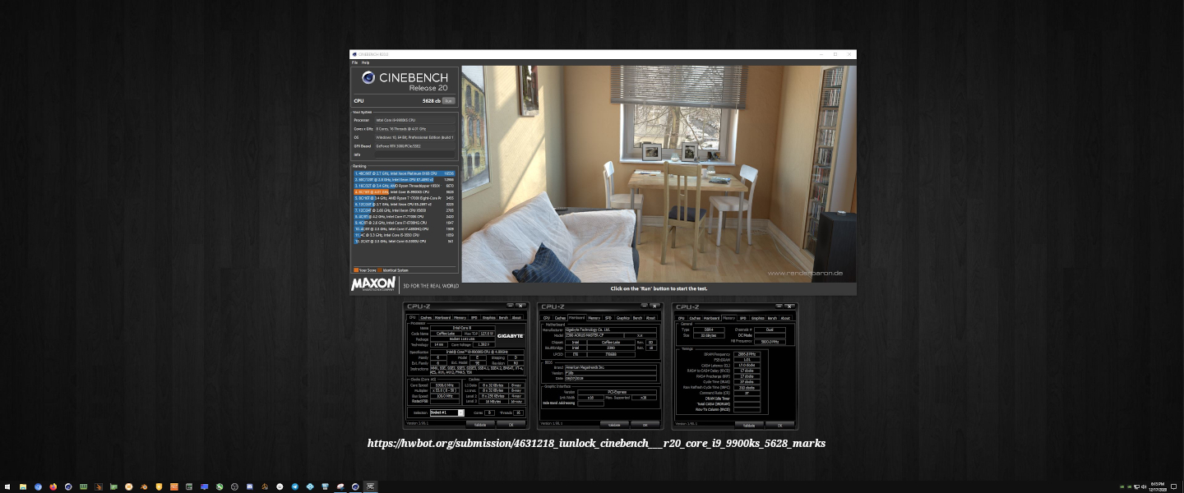Open the hwbot.org submission link

pos(596,444)
